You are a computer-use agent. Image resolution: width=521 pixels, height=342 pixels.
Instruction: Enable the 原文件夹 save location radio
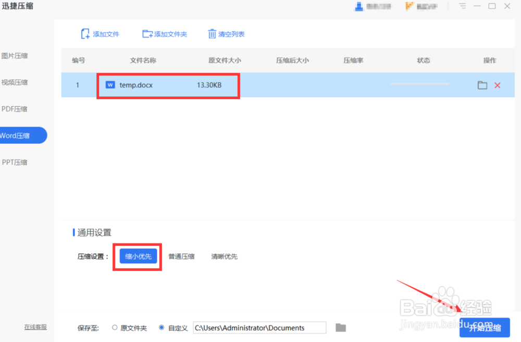pos(114,327)
